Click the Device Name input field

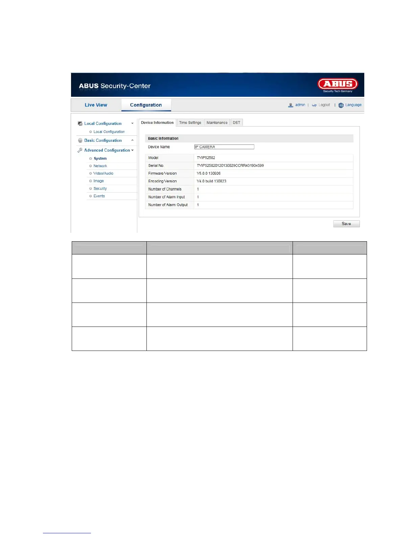tap(224, 147)
